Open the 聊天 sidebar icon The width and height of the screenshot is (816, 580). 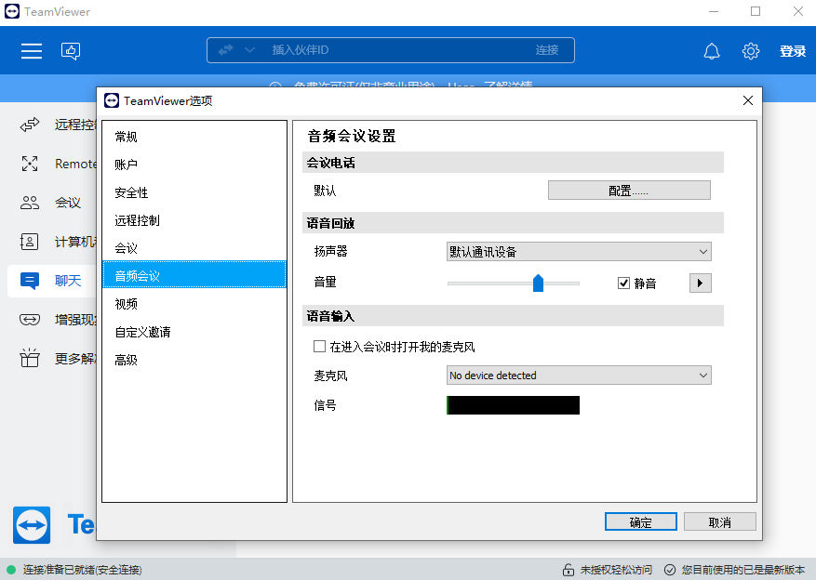[x=29, y=280]
